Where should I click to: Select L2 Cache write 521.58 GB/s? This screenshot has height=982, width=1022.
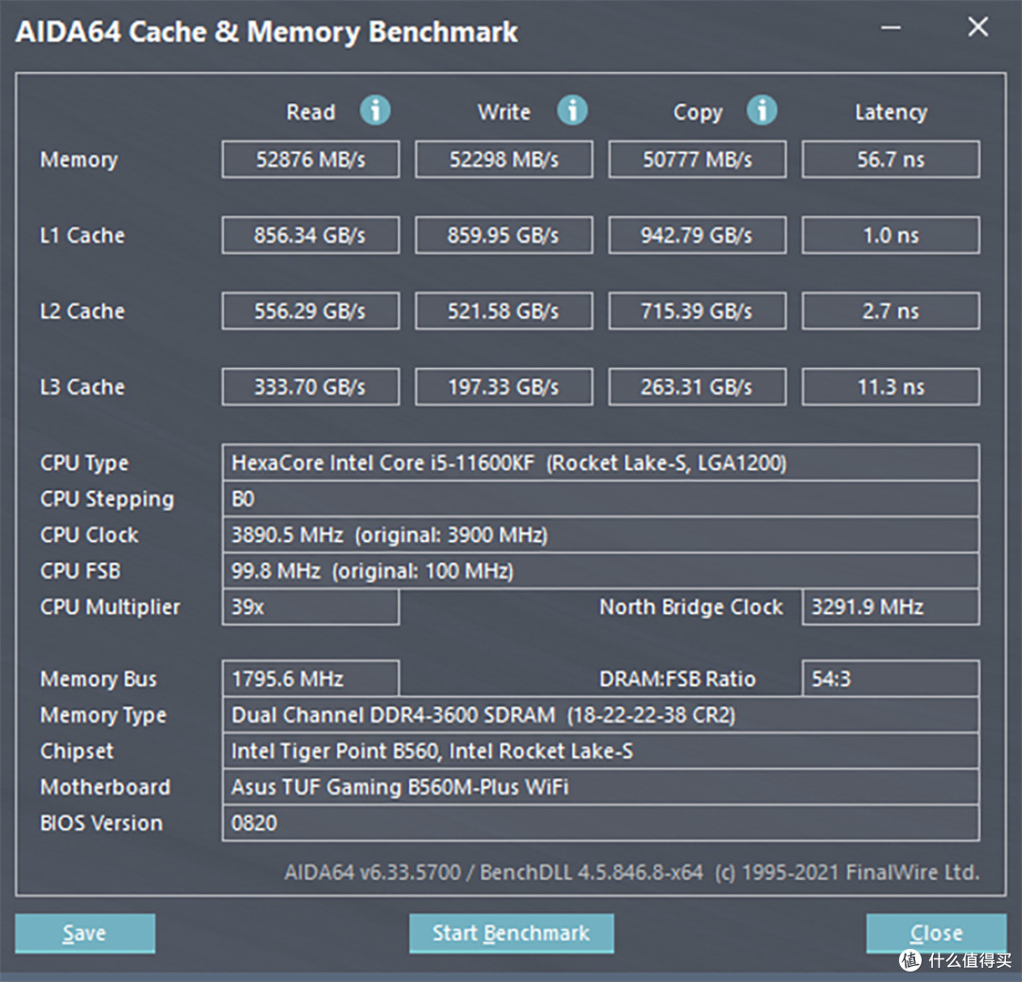pyautogui.click(x=503, y=311)
